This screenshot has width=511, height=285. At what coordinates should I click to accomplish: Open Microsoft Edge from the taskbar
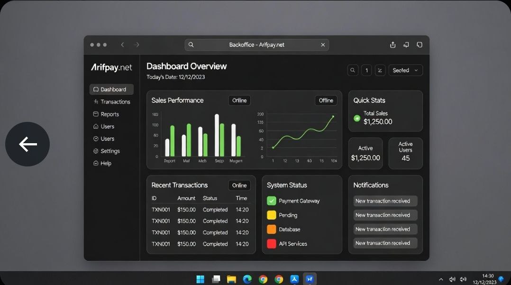247,279
